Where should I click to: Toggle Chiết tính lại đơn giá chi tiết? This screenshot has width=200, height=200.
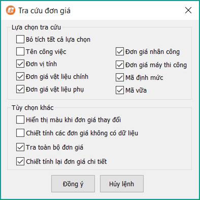[x=20, y=161]
